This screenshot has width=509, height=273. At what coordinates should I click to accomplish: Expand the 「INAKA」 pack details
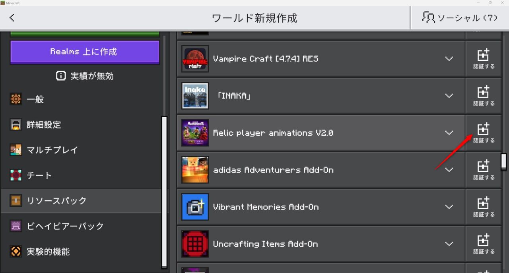[x=449, y=96]
